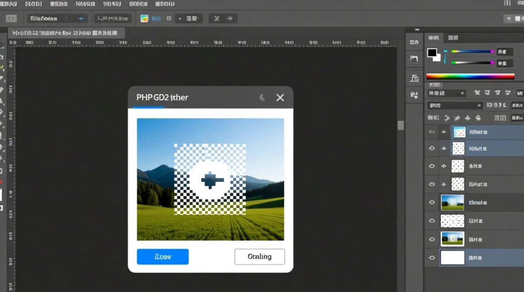This screenshot has height=292, width=524.
Task: Open the dropdown right of the options bar checkbox
Action: coord(189,18)
